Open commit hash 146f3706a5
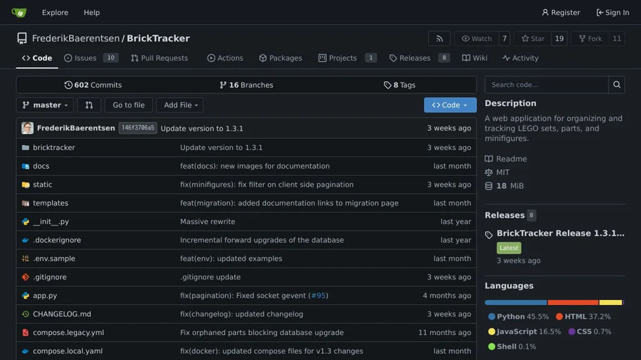 [x=138, y=128]
